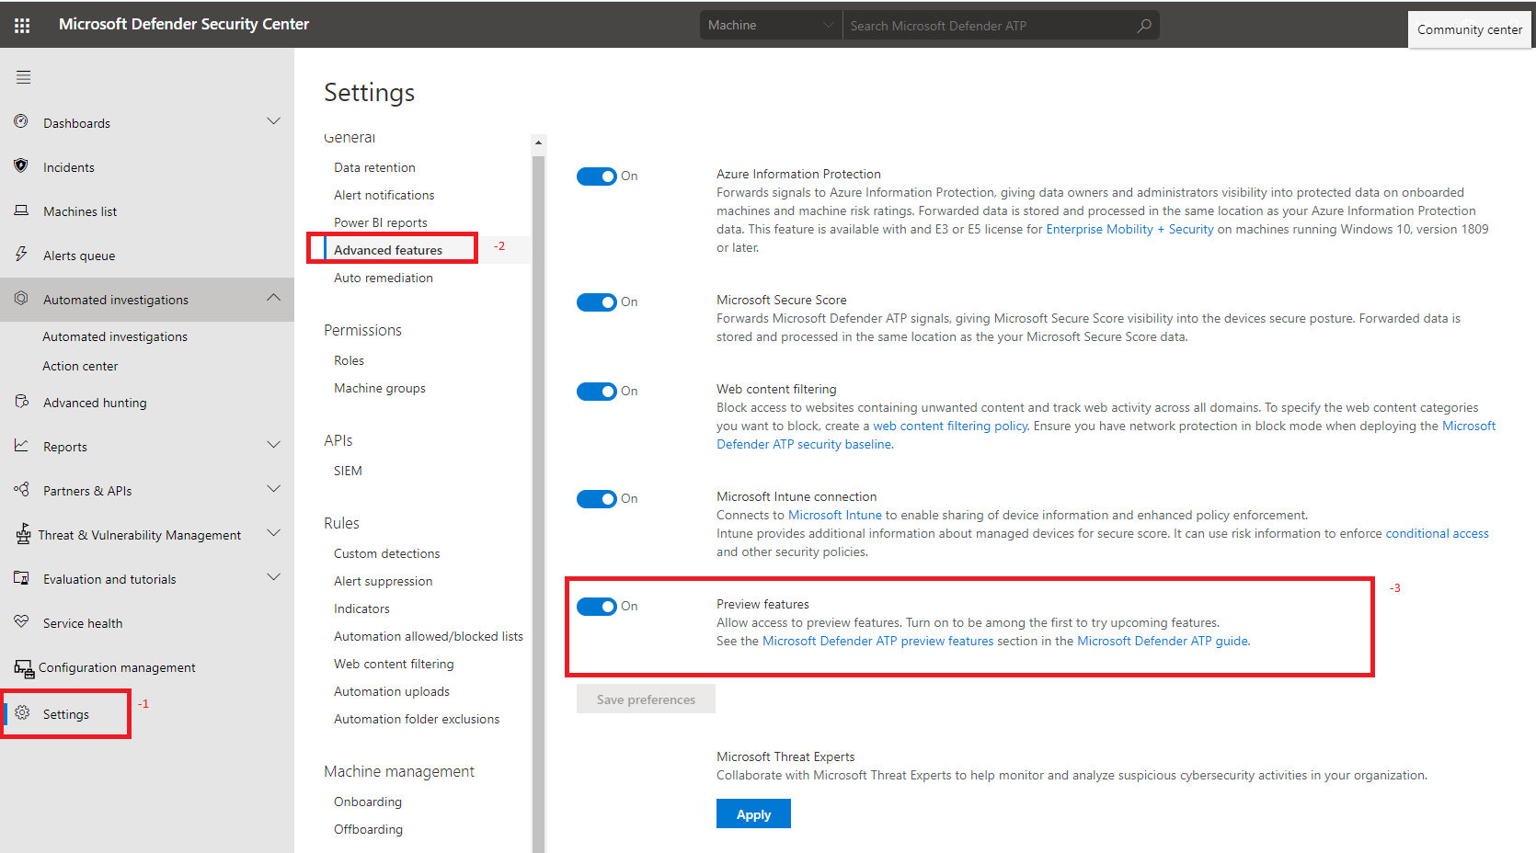Click the Incidents shield icon
This screenshot has height=853, width=1536.
pos(21,165)
